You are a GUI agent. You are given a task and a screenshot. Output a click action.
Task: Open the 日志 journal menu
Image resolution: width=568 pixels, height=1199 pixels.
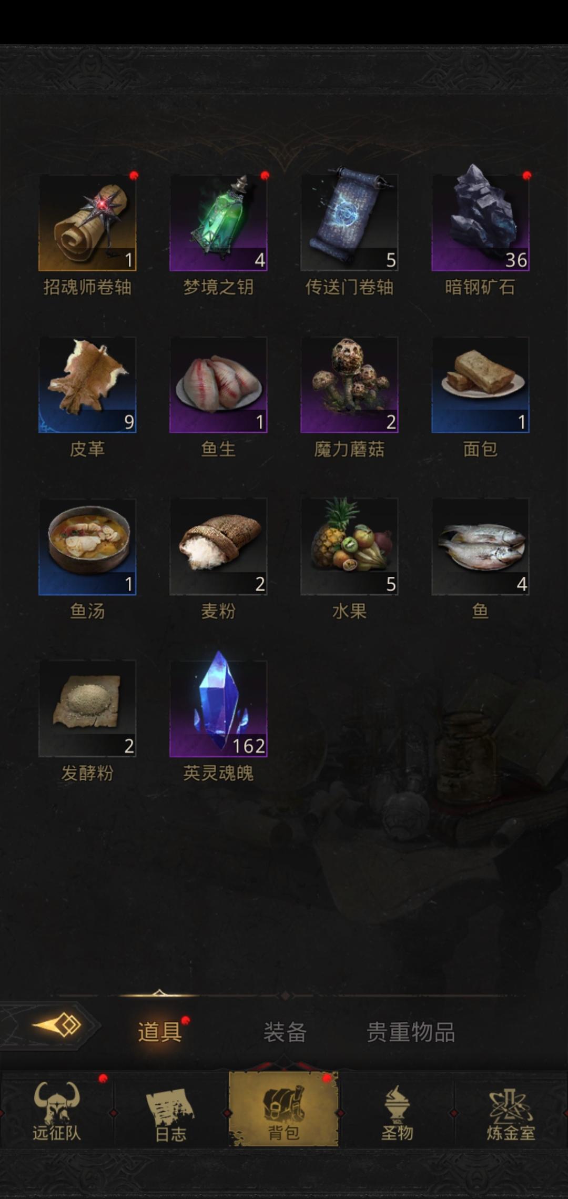click(170, 1110)
